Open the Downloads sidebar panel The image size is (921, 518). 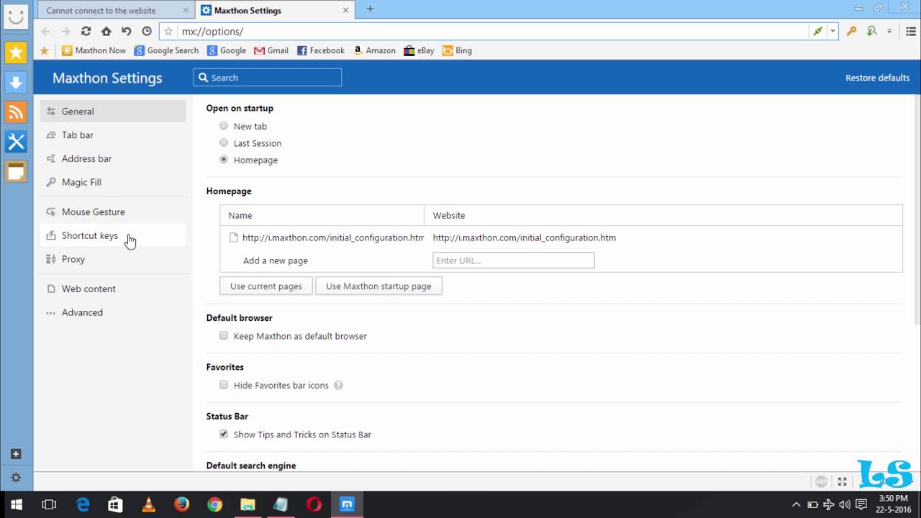coord(16,81)
